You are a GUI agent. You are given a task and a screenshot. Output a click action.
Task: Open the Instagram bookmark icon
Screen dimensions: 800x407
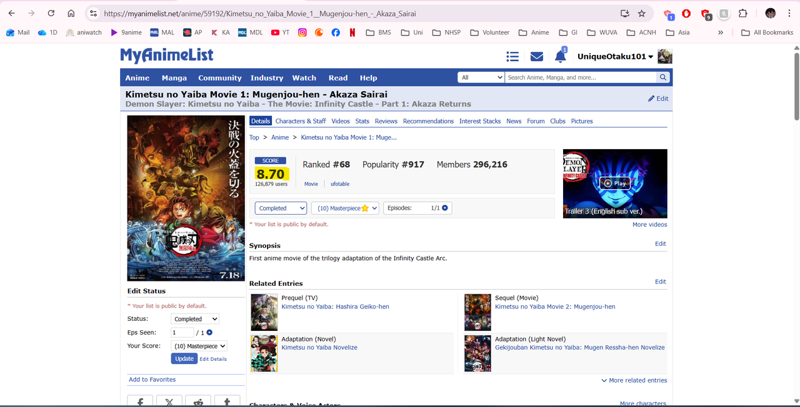[302, 32]
